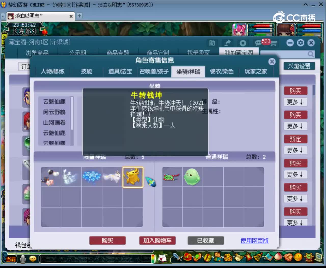
Task: Close the 淡泊以明志 window tab
Action: click(71, 16)
